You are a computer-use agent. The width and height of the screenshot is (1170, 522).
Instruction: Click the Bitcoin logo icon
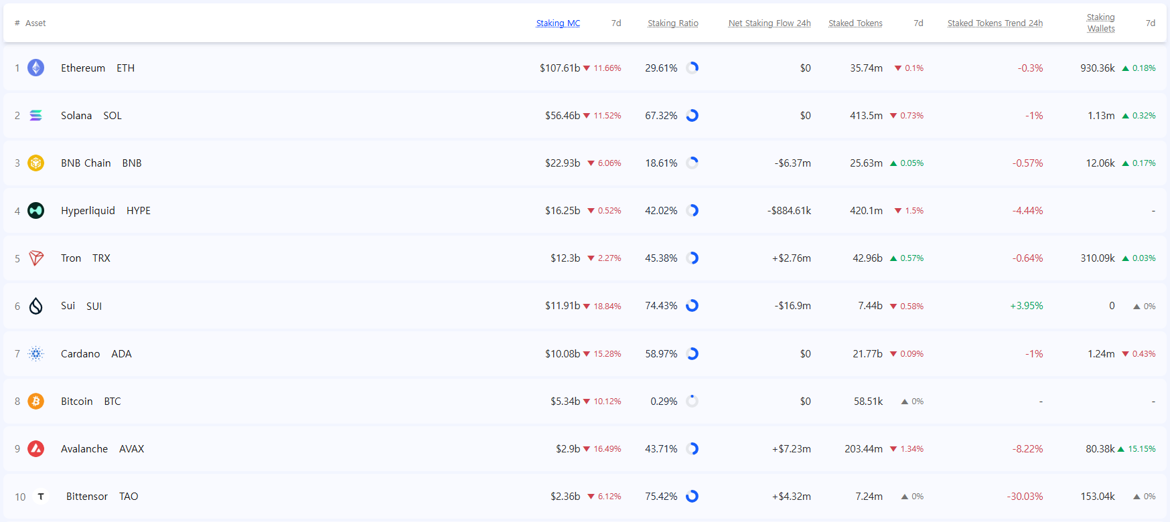(x=36, y=402)
